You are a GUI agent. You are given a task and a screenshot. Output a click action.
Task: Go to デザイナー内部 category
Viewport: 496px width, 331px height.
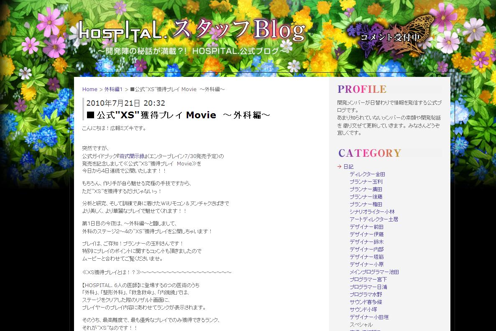(367, 250)
